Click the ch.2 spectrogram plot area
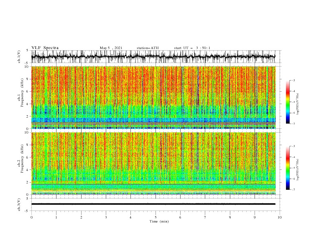 point(154,163)
